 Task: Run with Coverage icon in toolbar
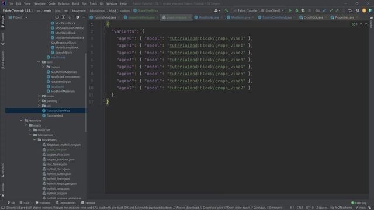click(303, 10)
